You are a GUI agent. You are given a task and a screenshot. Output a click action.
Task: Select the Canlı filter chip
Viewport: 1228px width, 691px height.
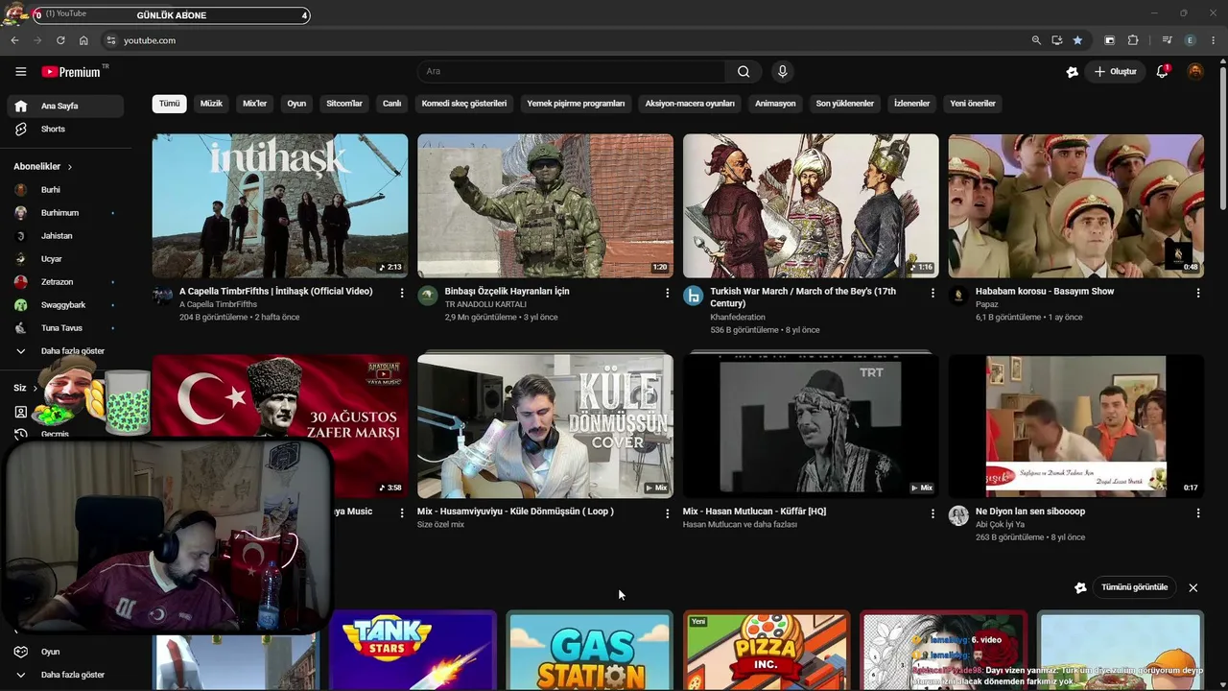[392, 104]
